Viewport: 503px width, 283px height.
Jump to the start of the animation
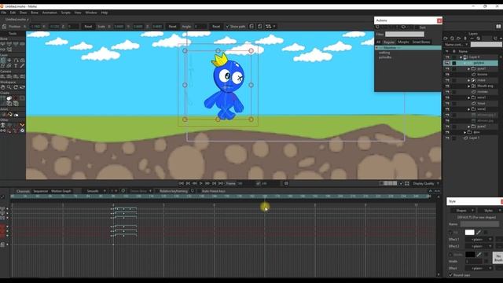[x=182, y=183]
